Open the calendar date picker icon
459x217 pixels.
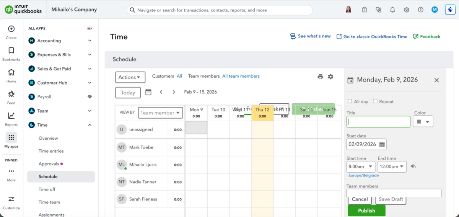pos(148,92)
